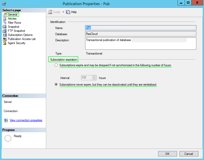The height and width of the screenshot is (160, 204).
Task: Click the 'Interval:' label
Action: 65,78
